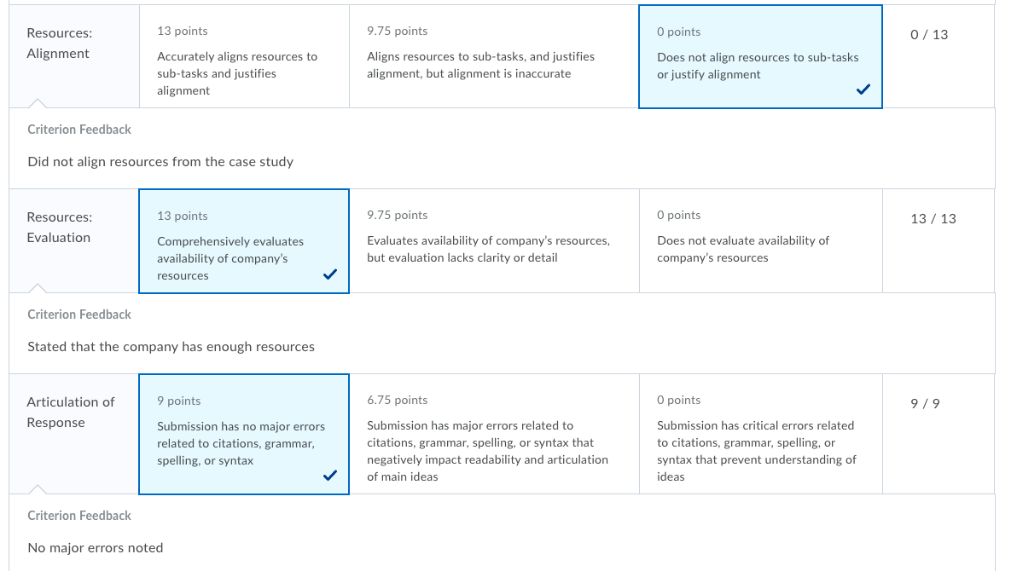Choose 9.75 points level for Resources: Evaluation
Screen dimensions: 1017x583
494,241
